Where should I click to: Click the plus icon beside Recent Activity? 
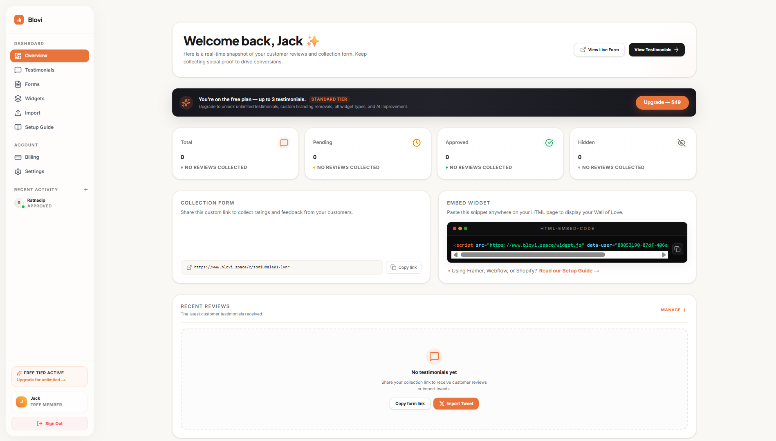86,189
